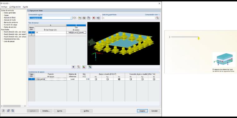This screenshot has width=237, height=118.
Task: Click the help question-mark icon at bottom left
Action: 3,111
